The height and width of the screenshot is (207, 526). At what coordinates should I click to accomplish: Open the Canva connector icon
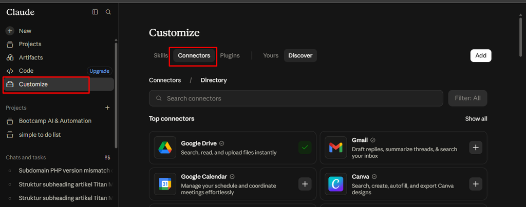pyautogui.click(x=336, y=184)
